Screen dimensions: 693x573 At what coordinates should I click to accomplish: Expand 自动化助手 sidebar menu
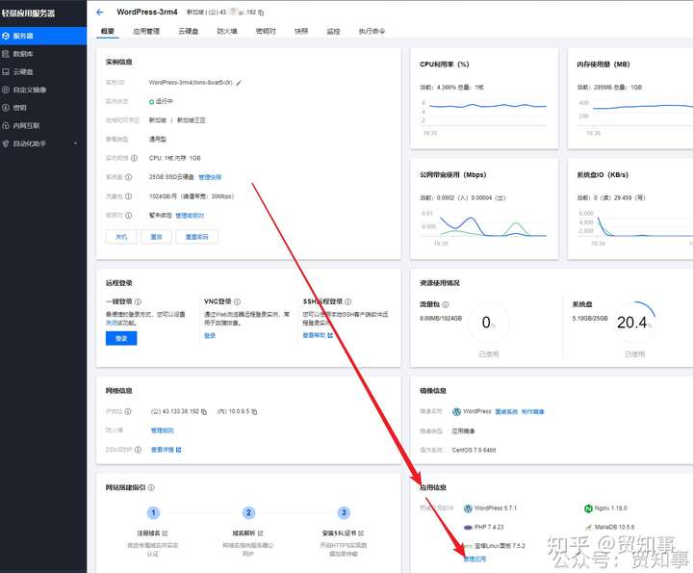point(43,143)
